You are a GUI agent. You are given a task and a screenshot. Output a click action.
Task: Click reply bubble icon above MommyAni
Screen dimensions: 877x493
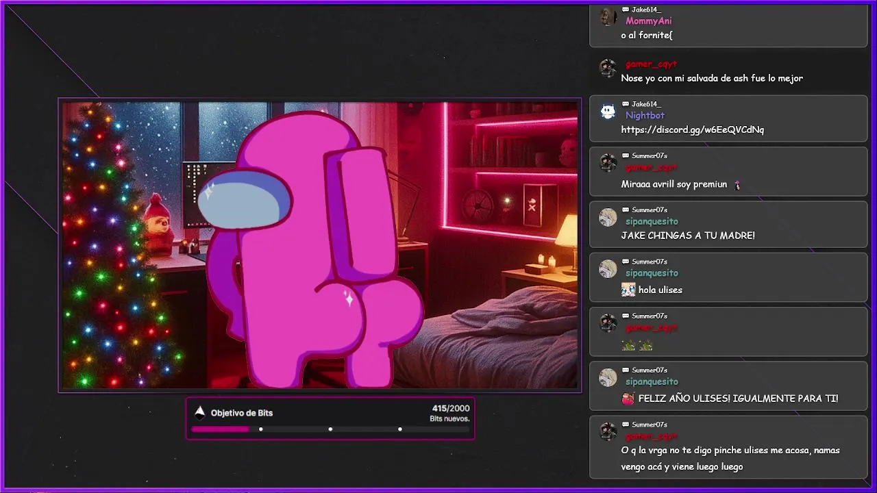626,10
